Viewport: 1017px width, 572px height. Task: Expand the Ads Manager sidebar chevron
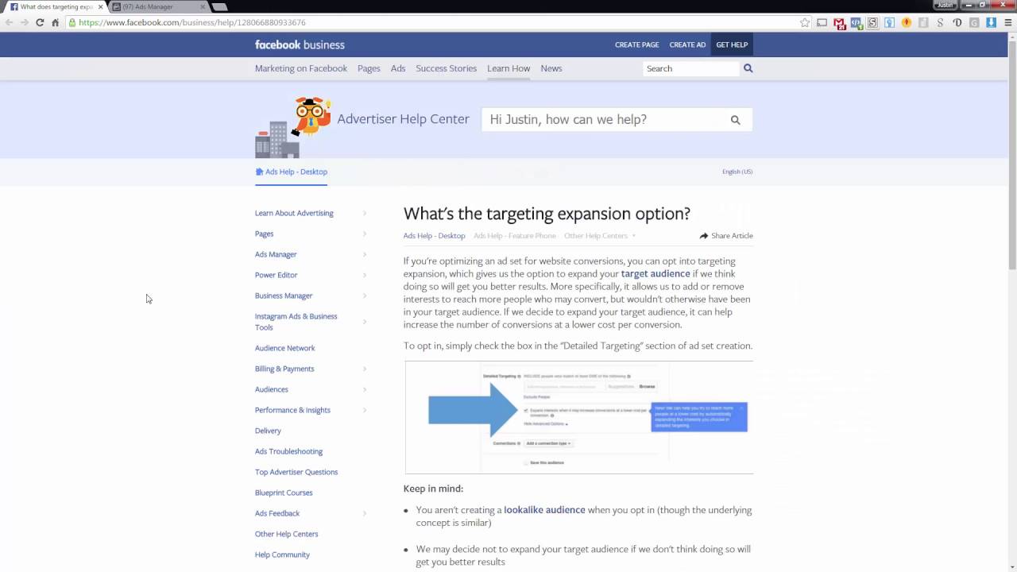tap(365, 254)
